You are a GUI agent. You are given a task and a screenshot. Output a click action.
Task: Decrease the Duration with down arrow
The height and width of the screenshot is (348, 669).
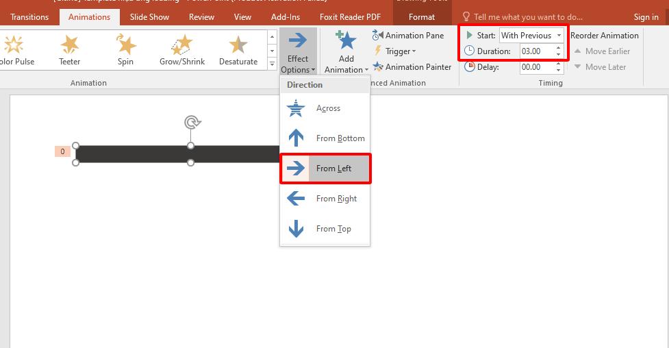559,55
